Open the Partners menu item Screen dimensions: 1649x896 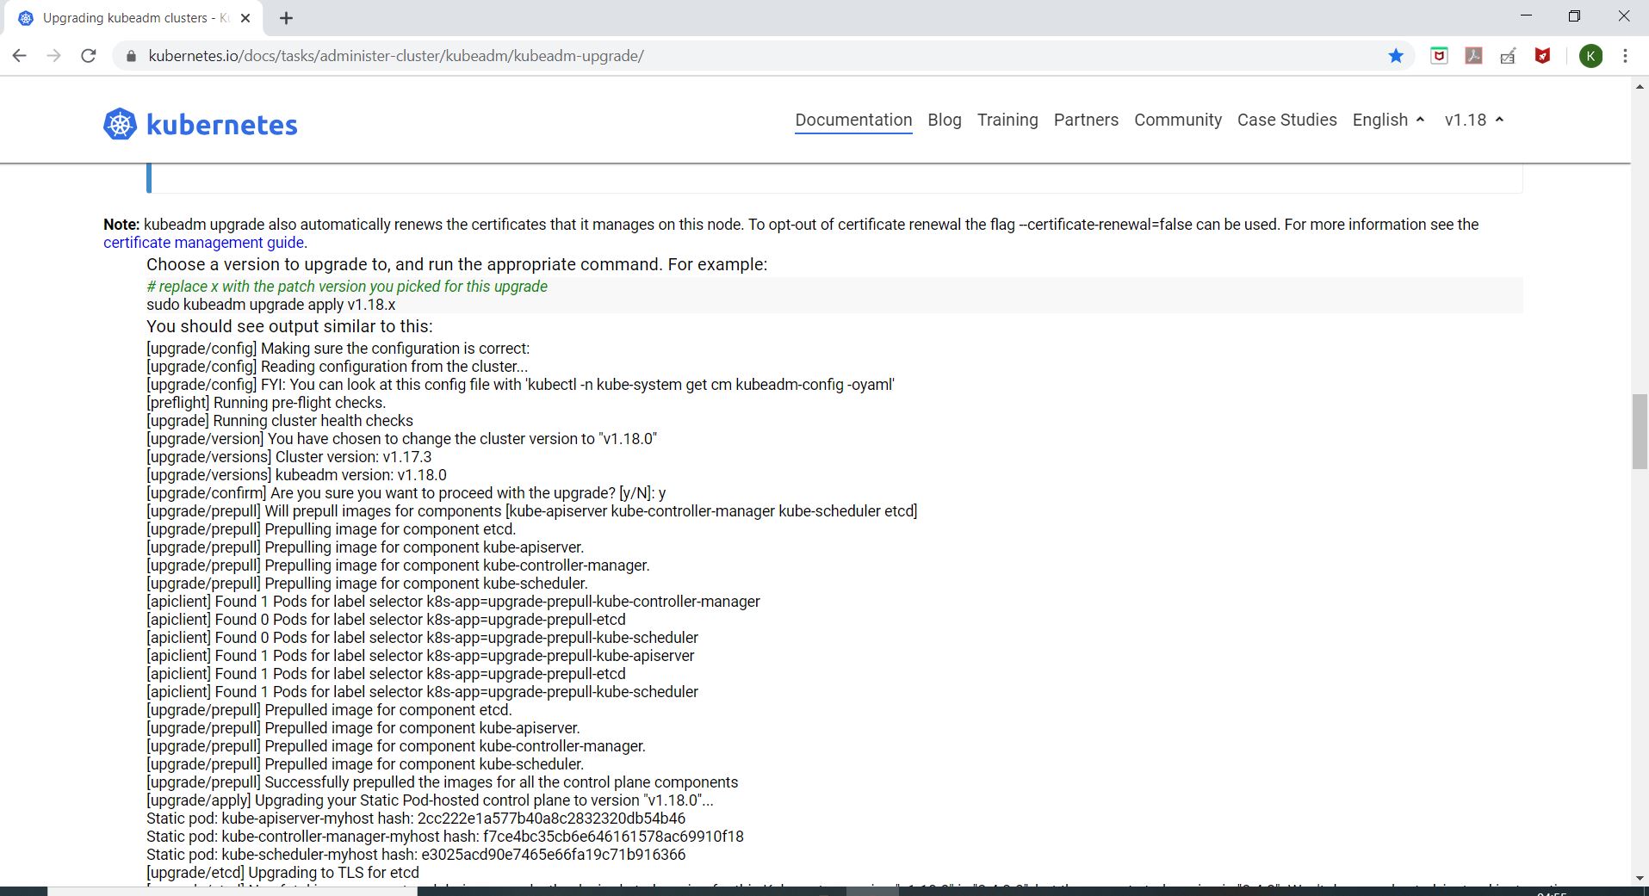tap(1086, 120)
